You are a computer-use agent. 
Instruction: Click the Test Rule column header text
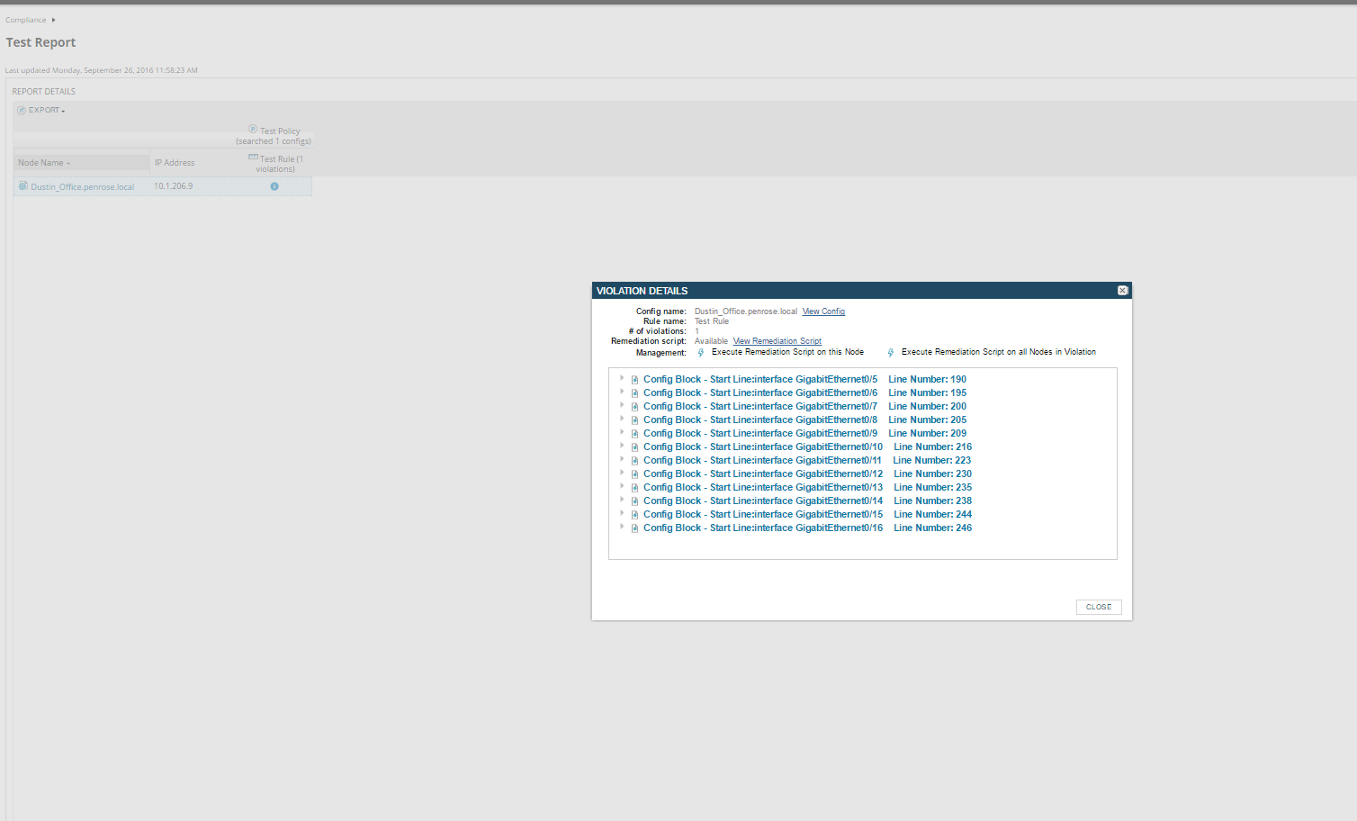pos(281,164)
